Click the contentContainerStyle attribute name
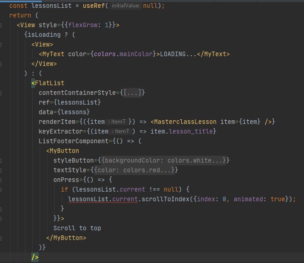 pyautogui.click(x=77, y=93)
